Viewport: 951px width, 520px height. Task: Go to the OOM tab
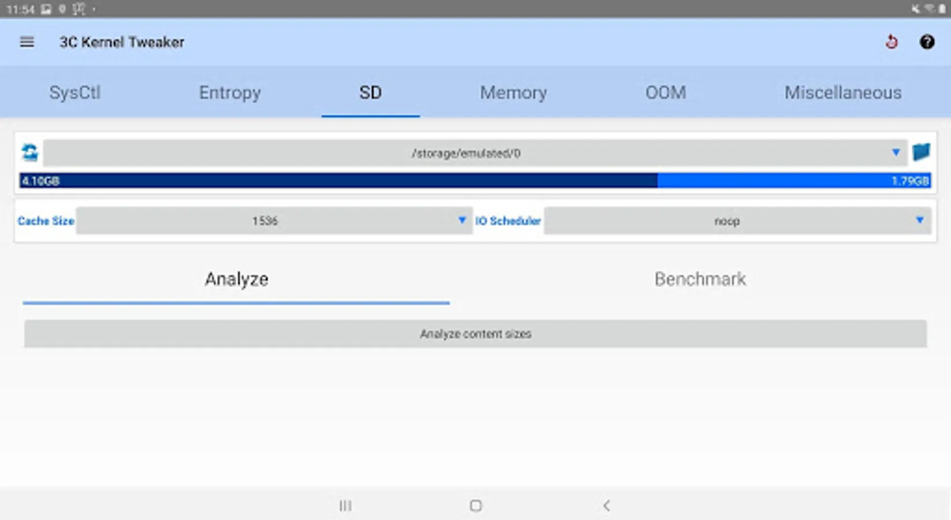point(666,92)
